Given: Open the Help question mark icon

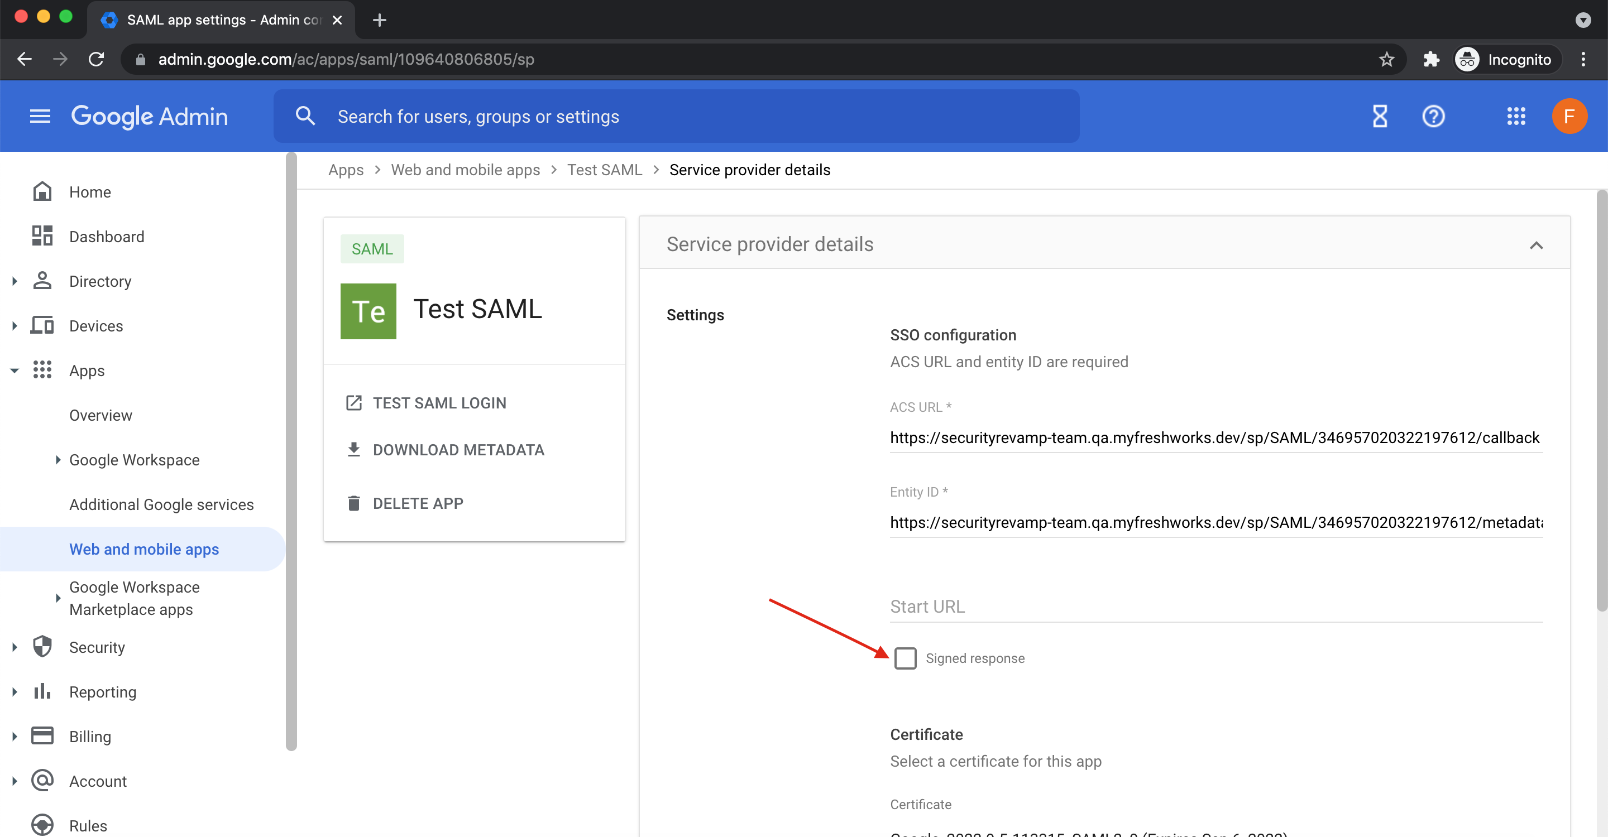Looking at the screenshot, I should coord(1433,116).
